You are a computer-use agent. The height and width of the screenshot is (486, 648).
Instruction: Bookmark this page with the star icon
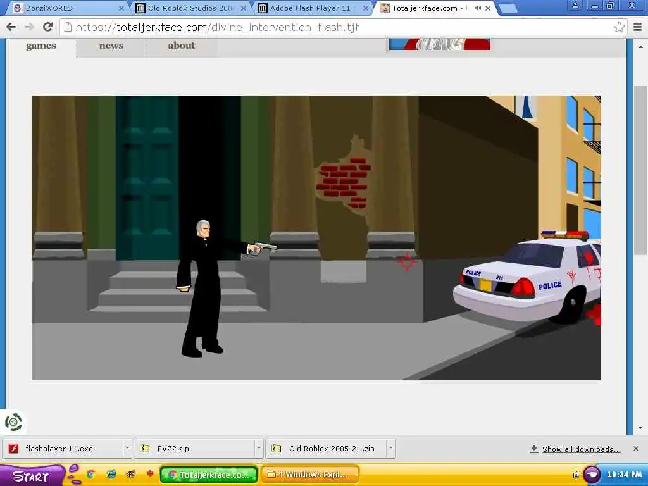click(x=619, y=27)
